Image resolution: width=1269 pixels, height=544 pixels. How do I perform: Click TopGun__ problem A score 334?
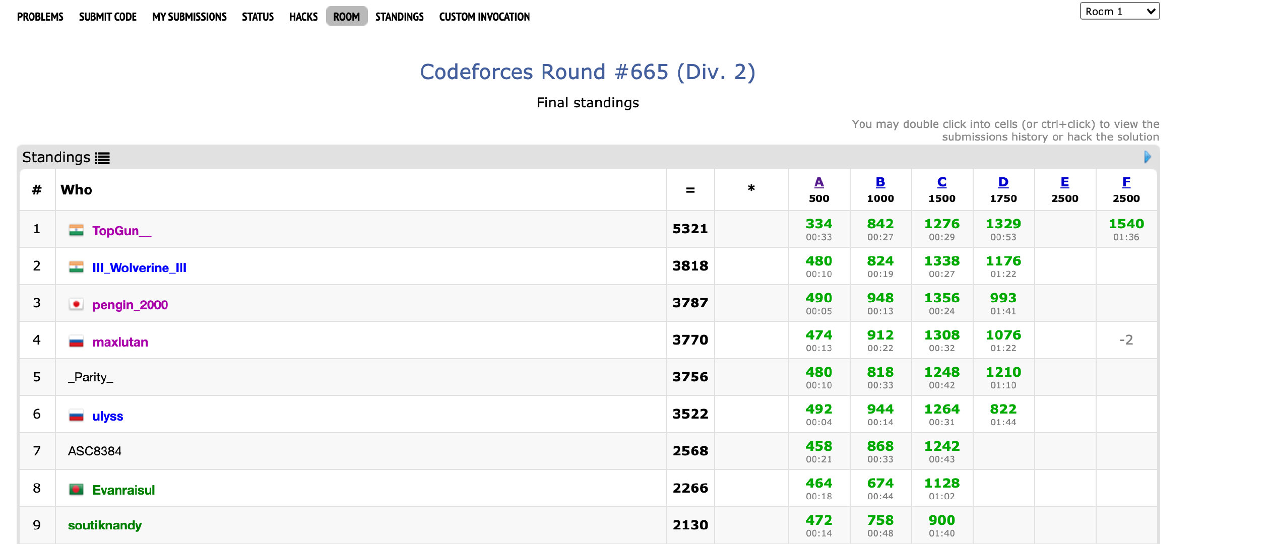pyautogui.click(x=819, y=224)
